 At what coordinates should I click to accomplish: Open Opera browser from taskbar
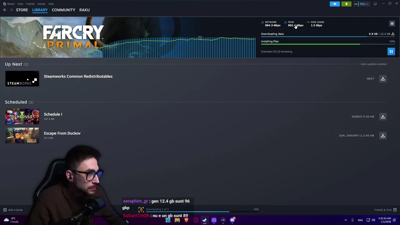coord(196,220)
